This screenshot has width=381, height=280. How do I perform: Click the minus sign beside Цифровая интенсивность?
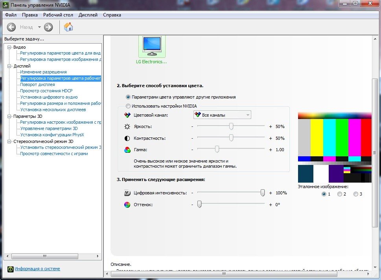(192, 193)
